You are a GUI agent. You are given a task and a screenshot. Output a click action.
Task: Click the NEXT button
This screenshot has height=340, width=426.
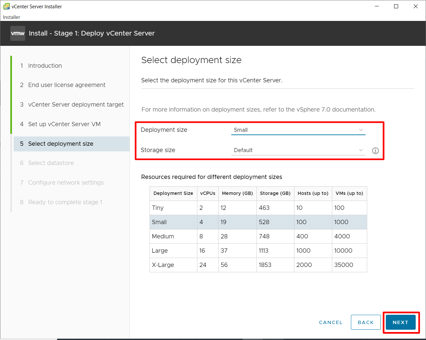click(x=400, y=322)
